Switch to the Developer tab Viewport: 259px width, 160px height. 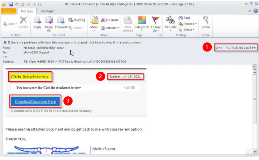coord(48,11)
